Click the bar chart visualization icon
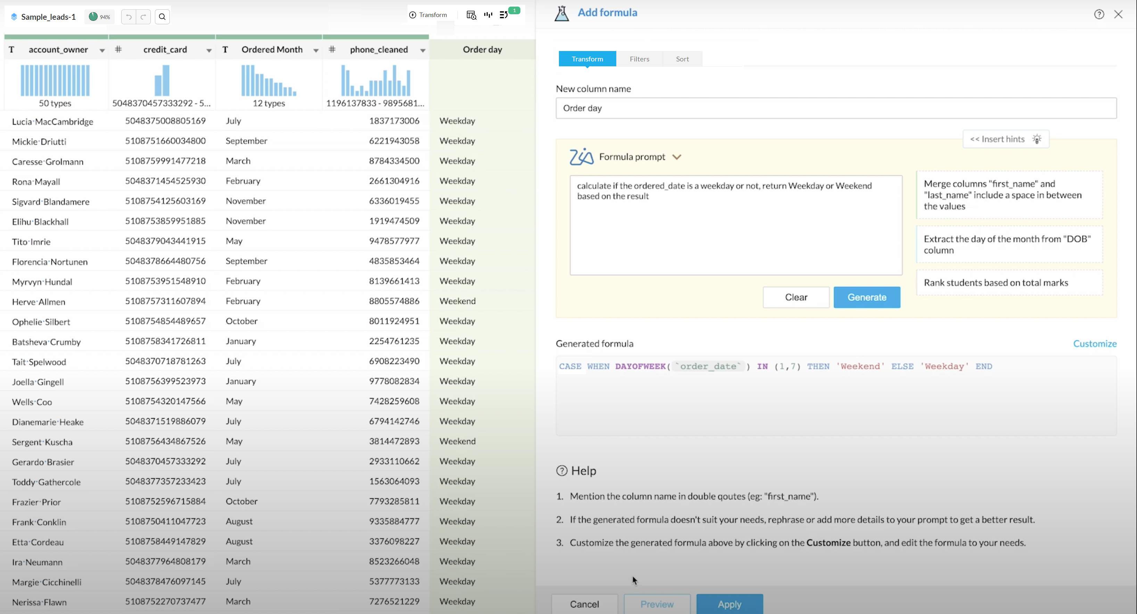Image resolution: width=1137 pixels, height=614 pixels. point(488,15)
